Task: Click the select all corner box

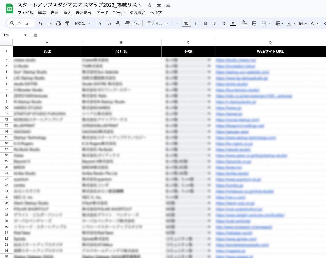Action: tap(6, 42)
